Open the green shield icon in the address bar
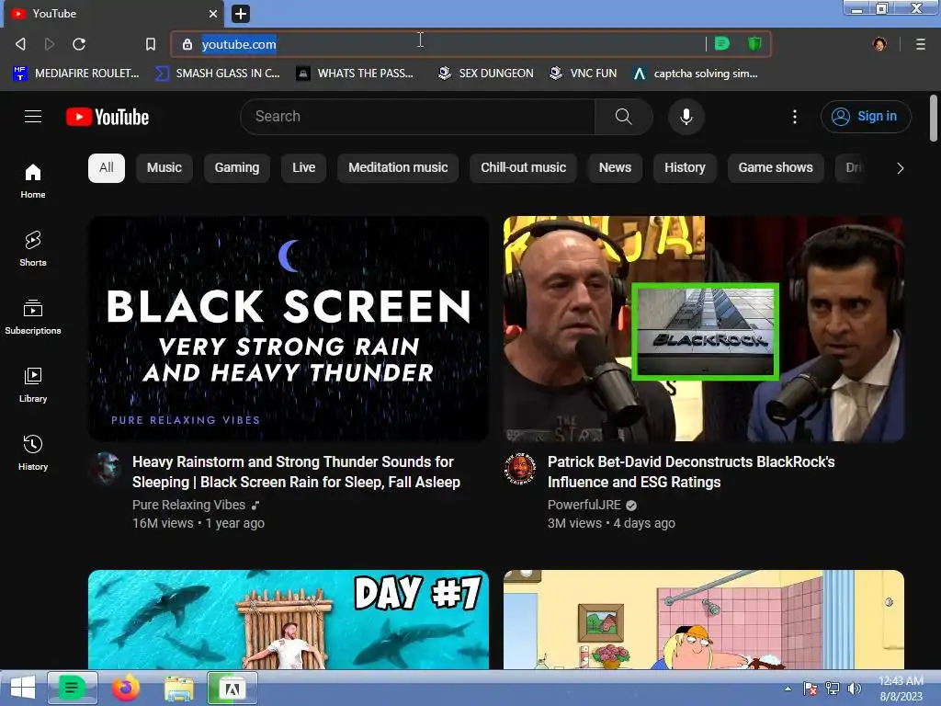This screenshot has height=706, width=941. 754,44
